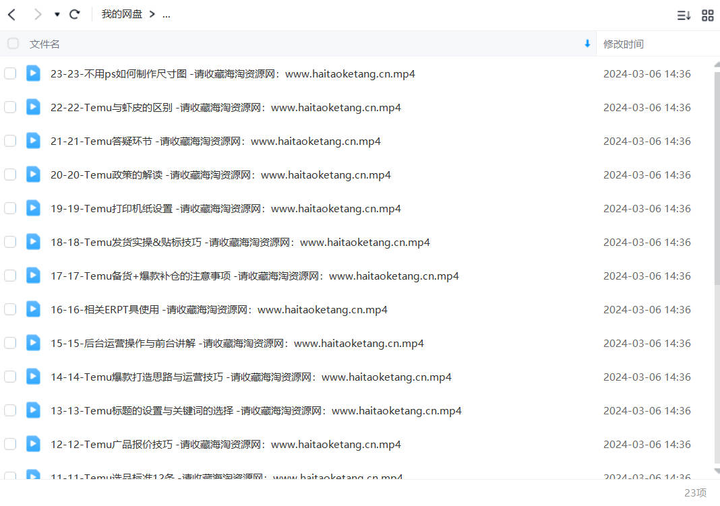This screenshot has height=506, width=720.
Task: Click video icon of 17-17 file
Action: 33,276
